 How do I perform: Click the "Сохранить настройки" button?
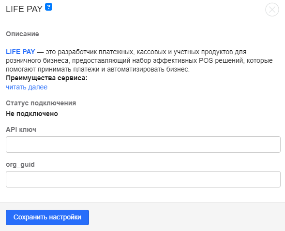47,217
